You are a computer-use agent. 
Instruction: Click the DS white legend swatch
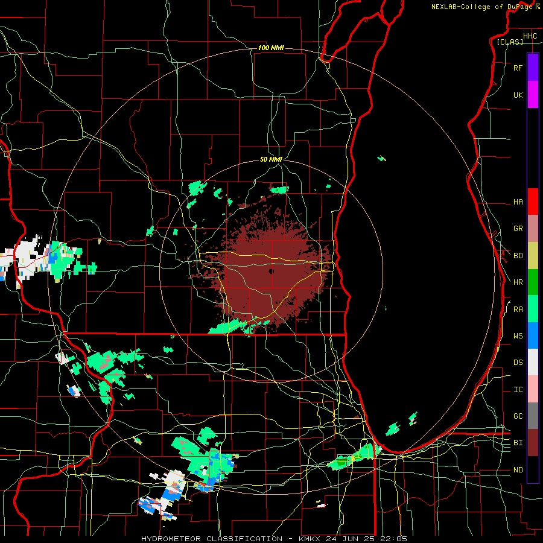(x=533, y=362)
